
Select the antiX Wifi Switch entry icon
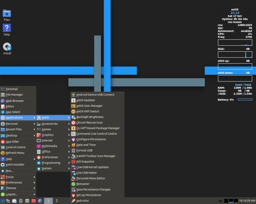coord(73,111)
